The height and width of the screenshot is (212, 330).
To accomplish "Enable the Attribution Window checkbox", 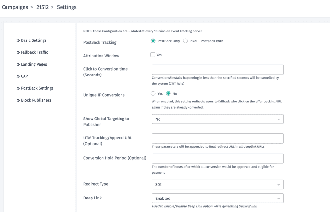I will (153, 55).
